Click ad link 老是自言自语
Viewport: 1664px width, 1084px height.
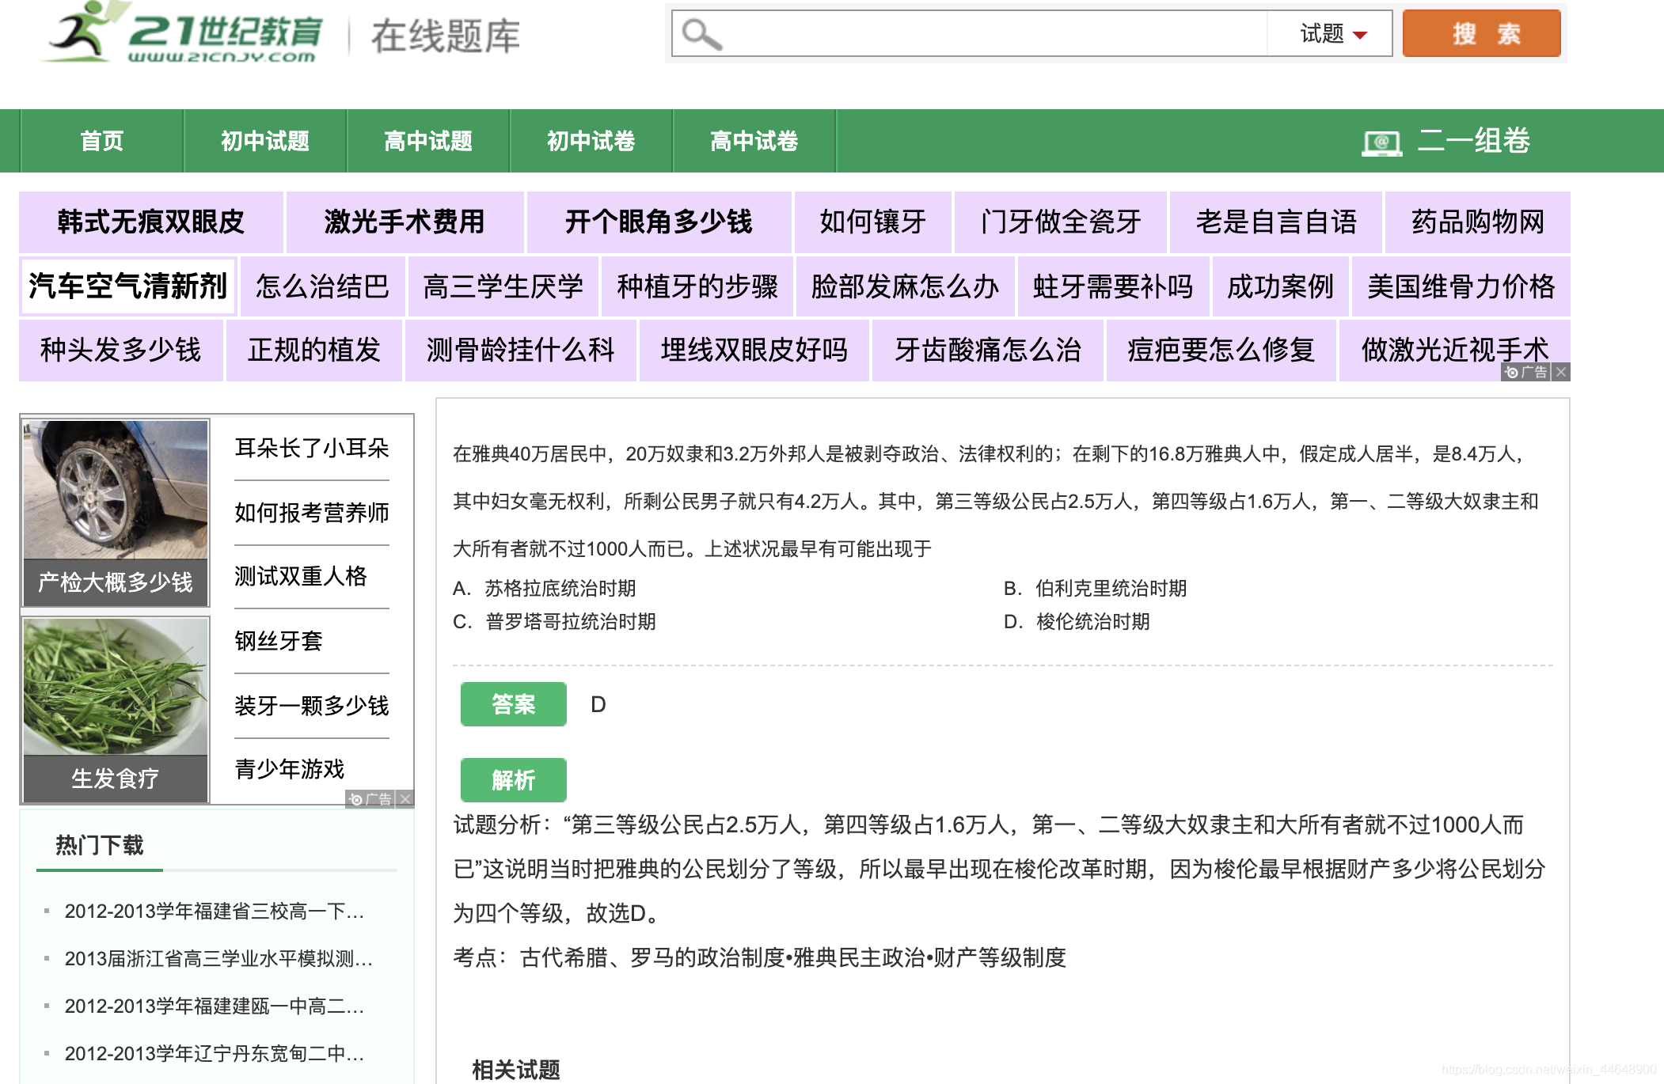[1276, 222]
